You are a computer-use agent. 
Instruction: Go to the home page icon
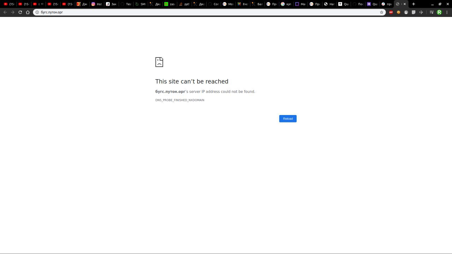point(28,12)
